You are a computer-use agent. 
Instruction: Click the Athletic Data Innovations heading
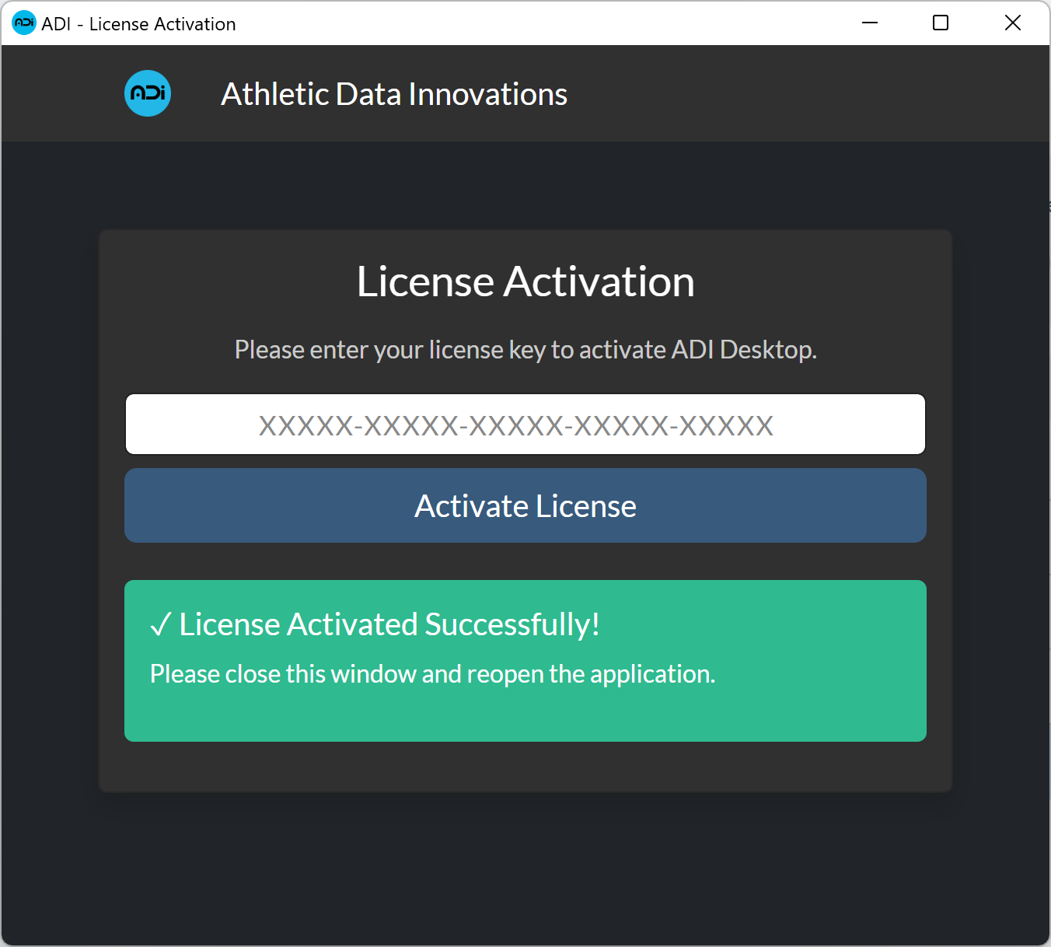click(x=394, y=94)
